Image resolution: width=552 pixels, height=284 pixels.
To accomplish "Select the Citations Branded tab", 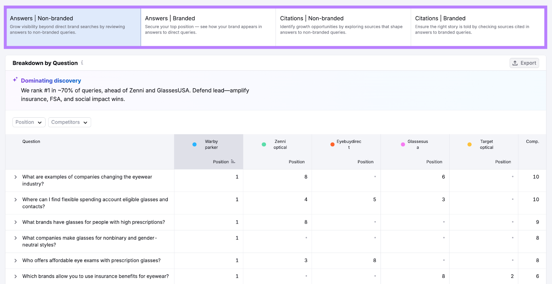I will (x=478, y=27).
